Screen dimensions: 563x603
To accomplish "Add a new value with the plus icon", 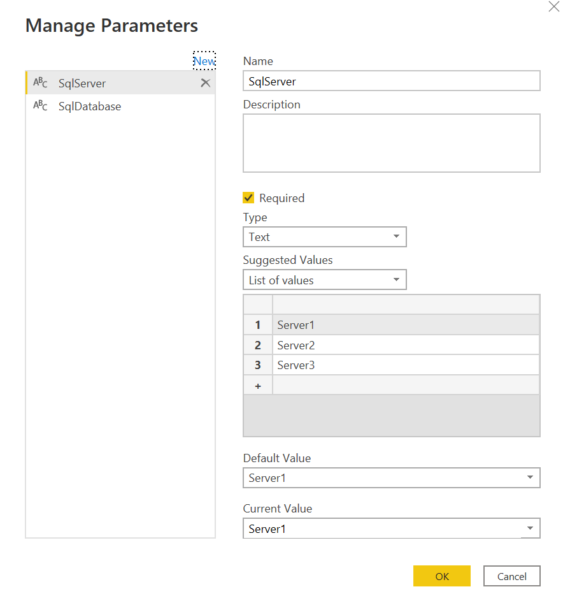I will pyautogui.click(x=258, y=386).
